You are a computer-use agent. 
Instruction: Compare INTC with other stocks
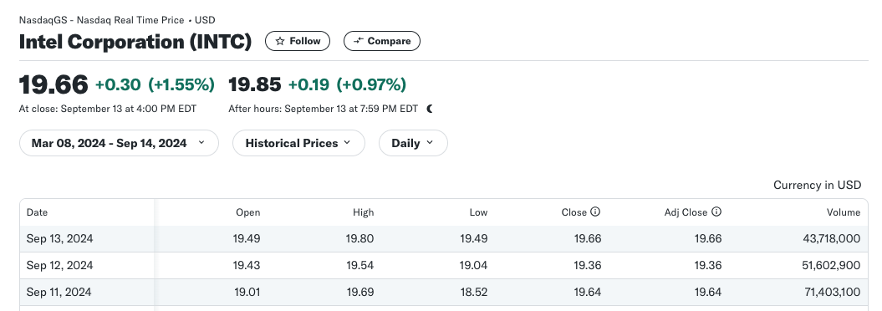pos(382,41)
